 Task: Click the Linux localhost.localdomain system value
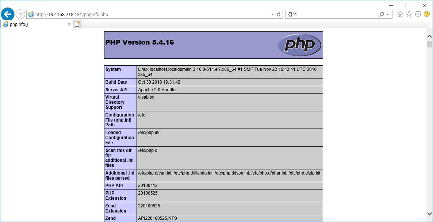point(227,72)
